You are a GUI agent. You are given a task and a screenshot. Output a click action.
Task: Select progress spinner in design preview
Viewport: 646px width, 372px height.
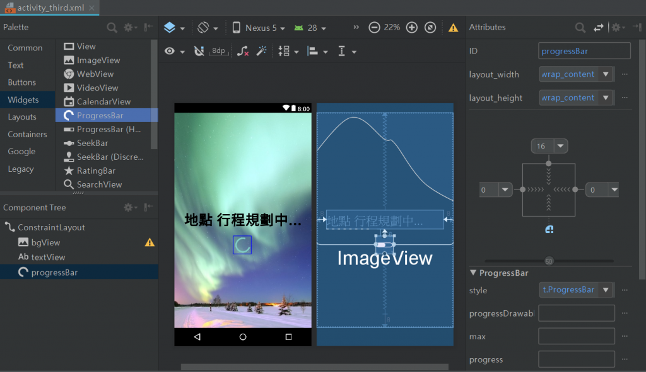coord(242,245)
